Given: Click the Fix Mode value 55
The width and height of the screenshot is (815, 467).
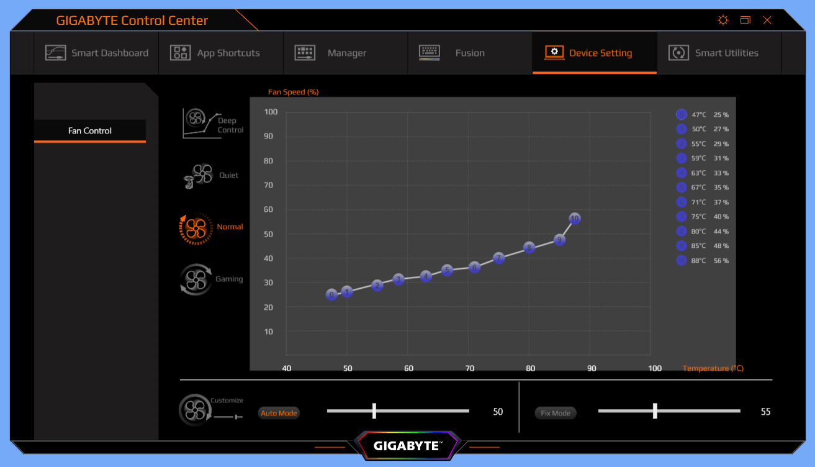Looking at the screenshot, I should pyautogui.click(x=765, y=412).
